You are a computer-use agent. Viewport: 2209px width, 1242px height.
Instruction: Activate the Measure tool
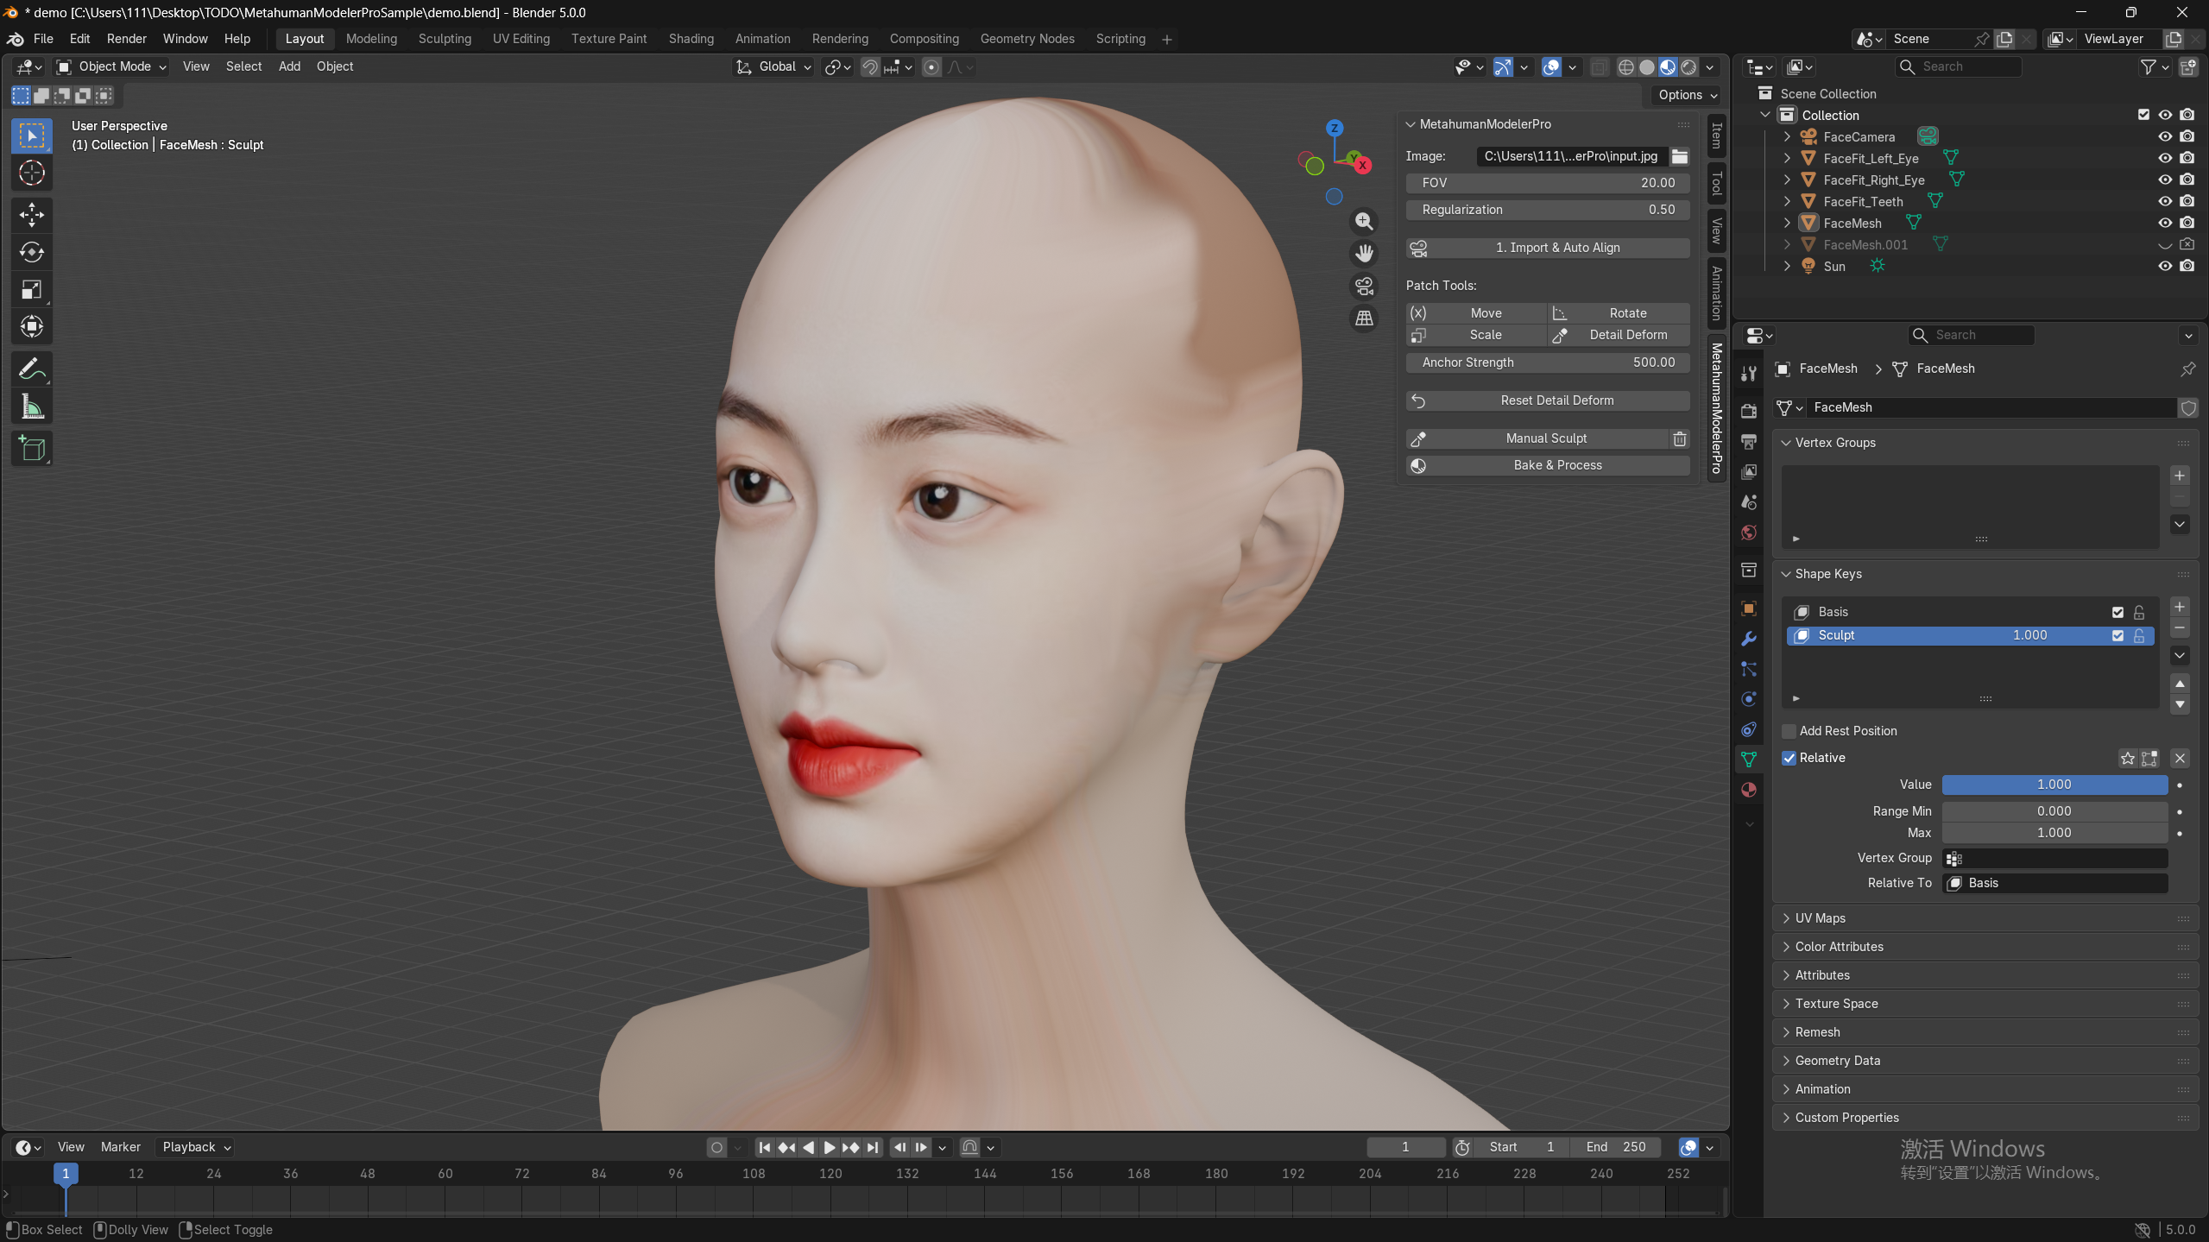[x=32, y=407]
